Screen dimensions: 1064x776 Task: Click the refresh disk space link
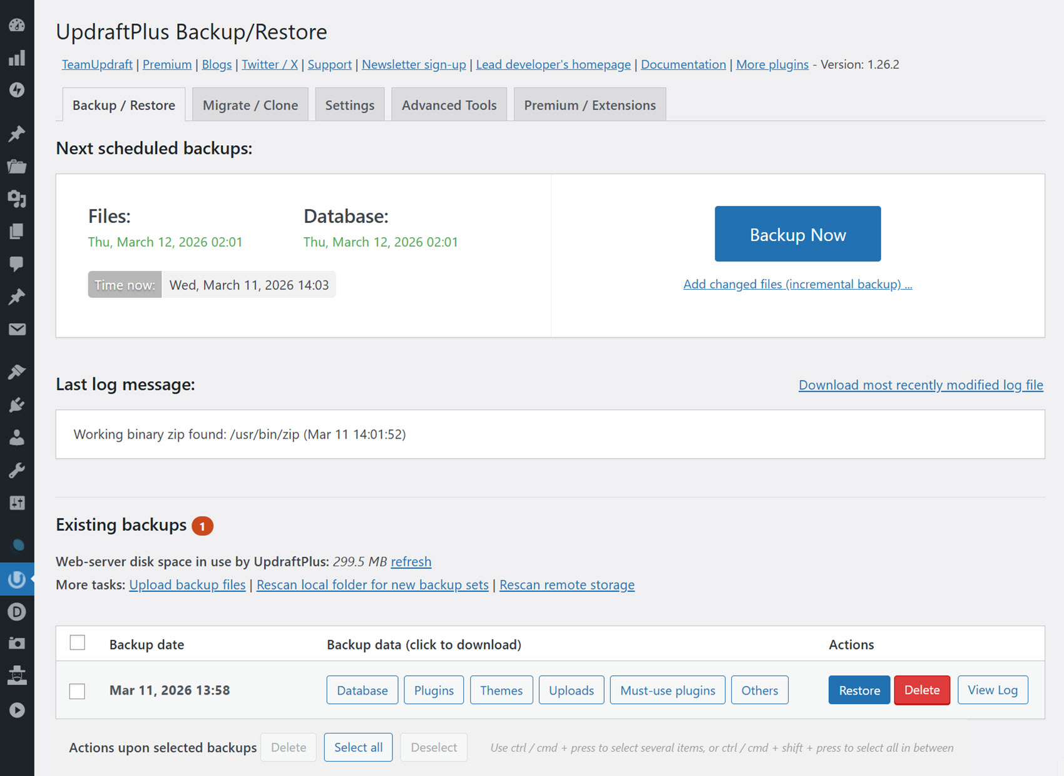(x=411, y=561)
